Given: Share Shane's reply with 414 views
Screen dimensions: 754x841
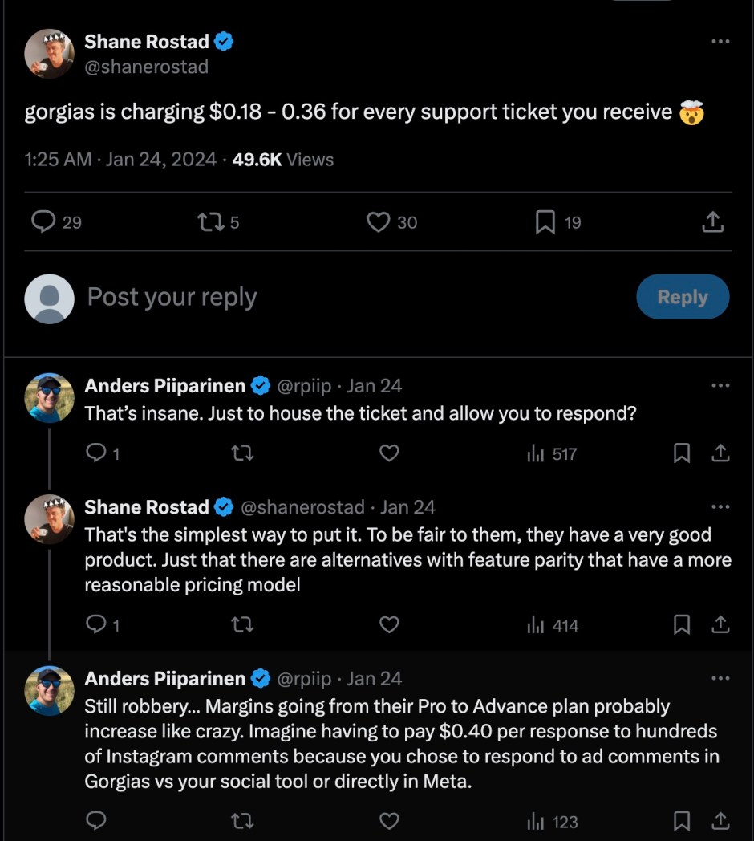Looking at the screenshot, I should pyautogui.click(x=720, y=625).
